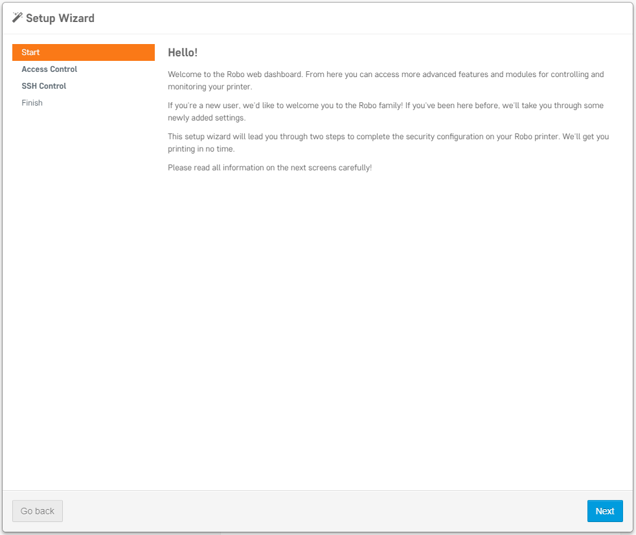
Task: Select Go back at the bottom left
Action: click(37, 511)
